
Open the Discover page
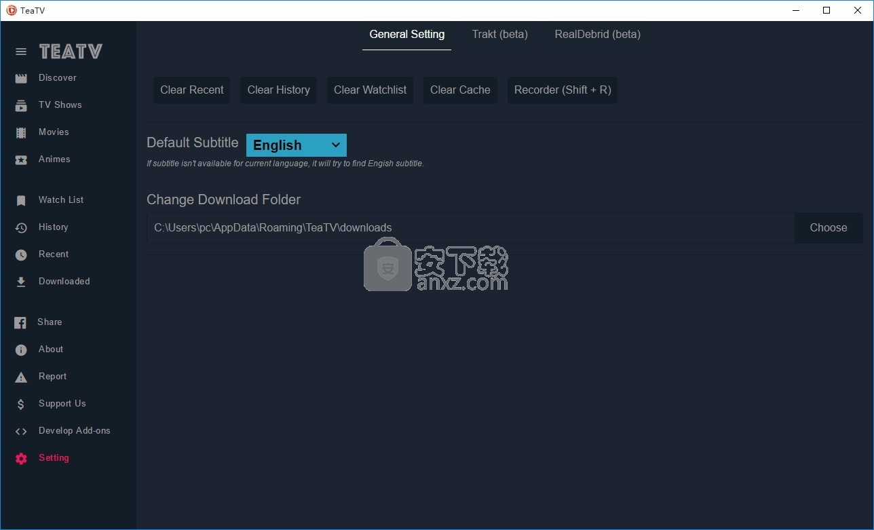(x=58, y=78)
